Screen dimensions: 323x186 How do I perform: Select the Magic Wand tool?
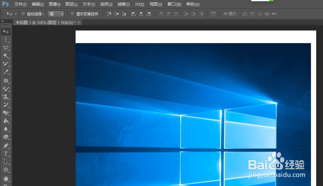6,56
